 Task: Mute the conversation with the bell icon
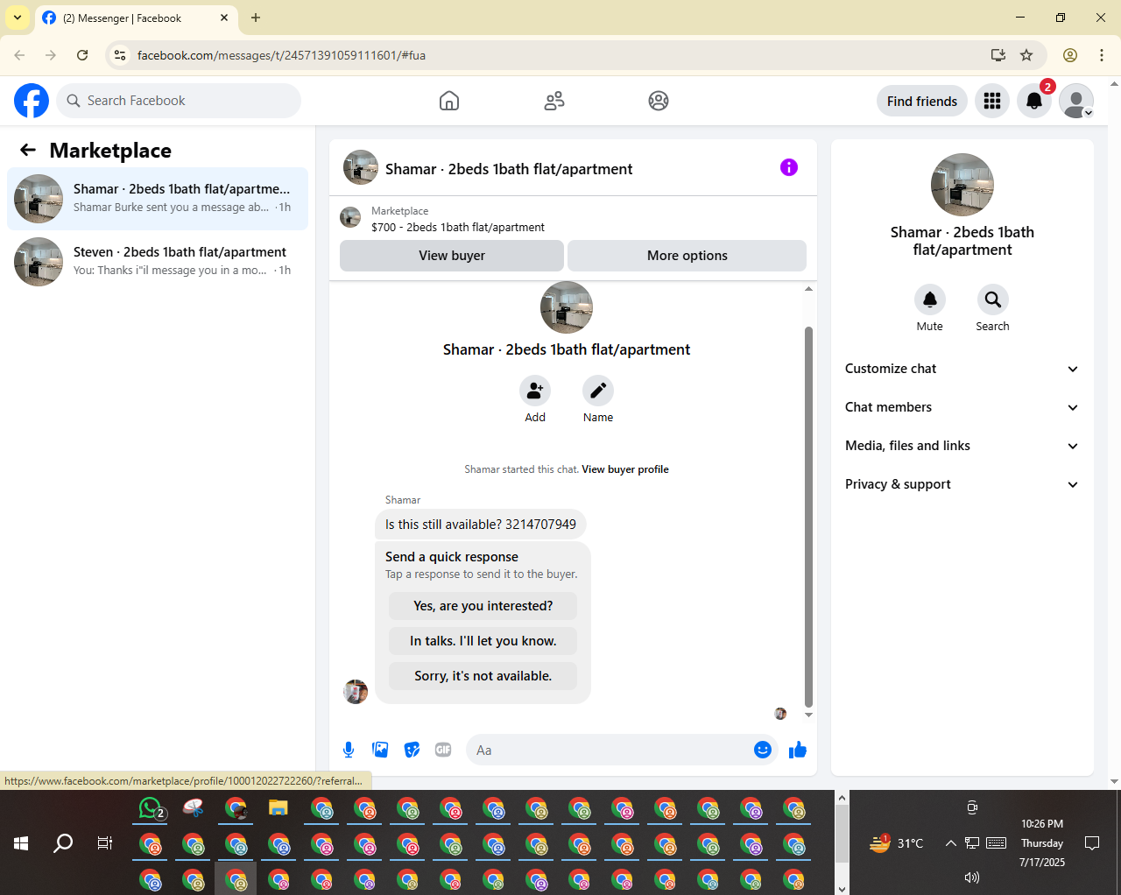tap(930, 300)
